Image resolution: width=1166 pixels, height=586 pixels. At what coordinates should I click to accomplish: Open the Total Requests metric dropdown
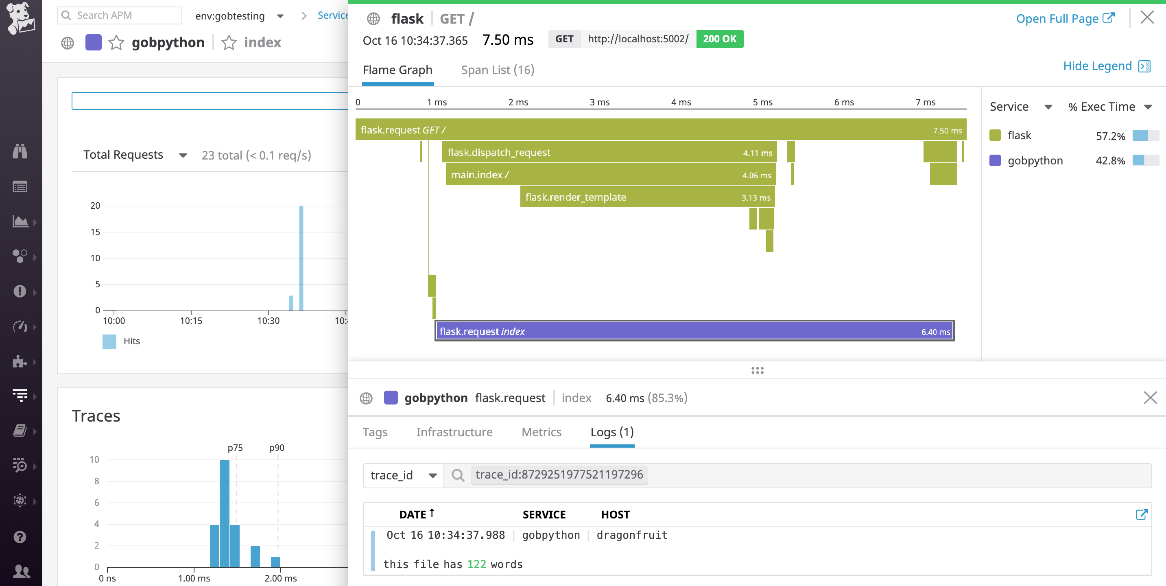click(183, 155)
